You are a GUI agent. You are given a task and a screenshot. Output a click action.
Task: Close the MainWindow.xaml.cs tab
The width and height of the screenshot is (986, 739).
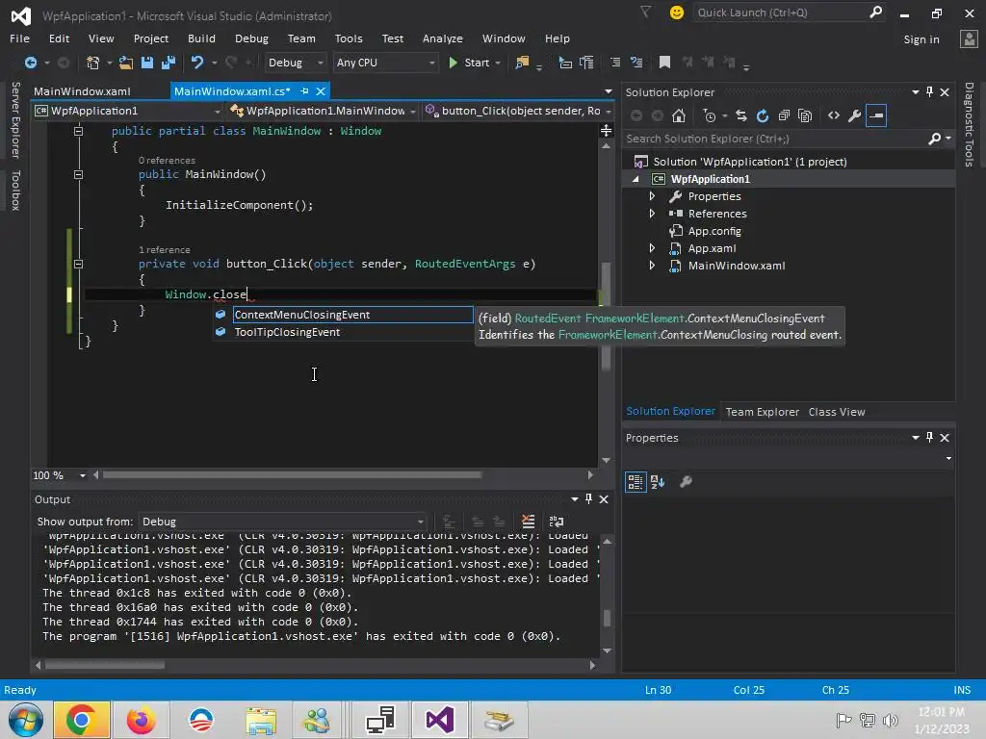[321, 91]
